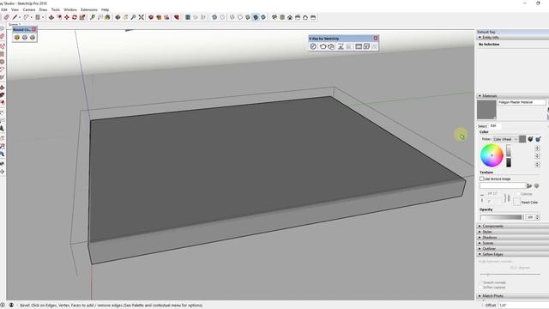The width and height of the screenshot is (549, 309).
Task: Click third Round Corner toolbar icon
Action: pos(33,37)
